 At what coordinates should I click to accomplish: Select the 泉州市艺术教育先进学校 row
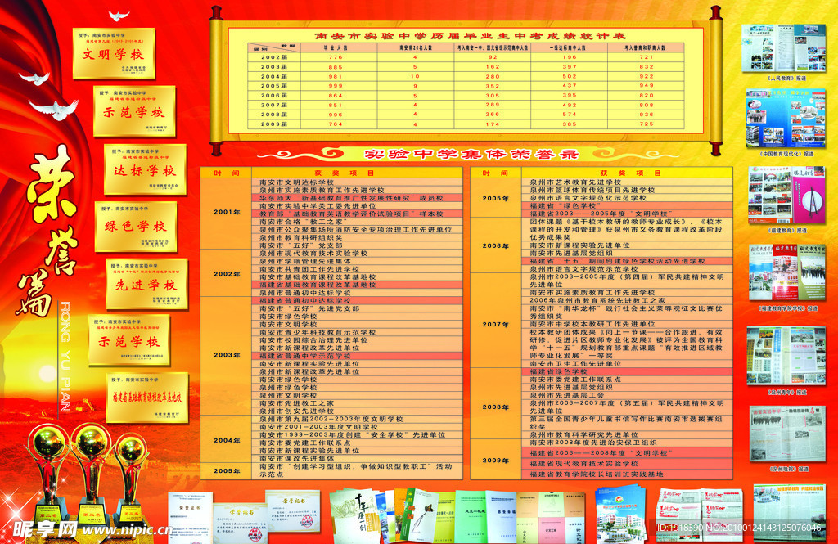[627, 182]
